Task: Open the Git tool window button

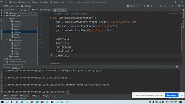Action: point(6,96)
